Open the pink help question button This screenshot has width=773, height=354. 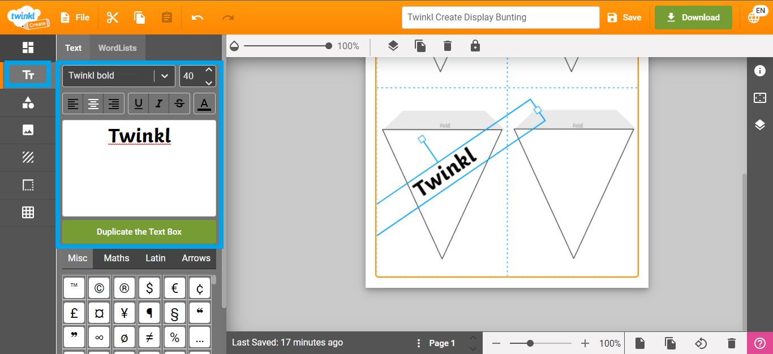tap(760, 343)
